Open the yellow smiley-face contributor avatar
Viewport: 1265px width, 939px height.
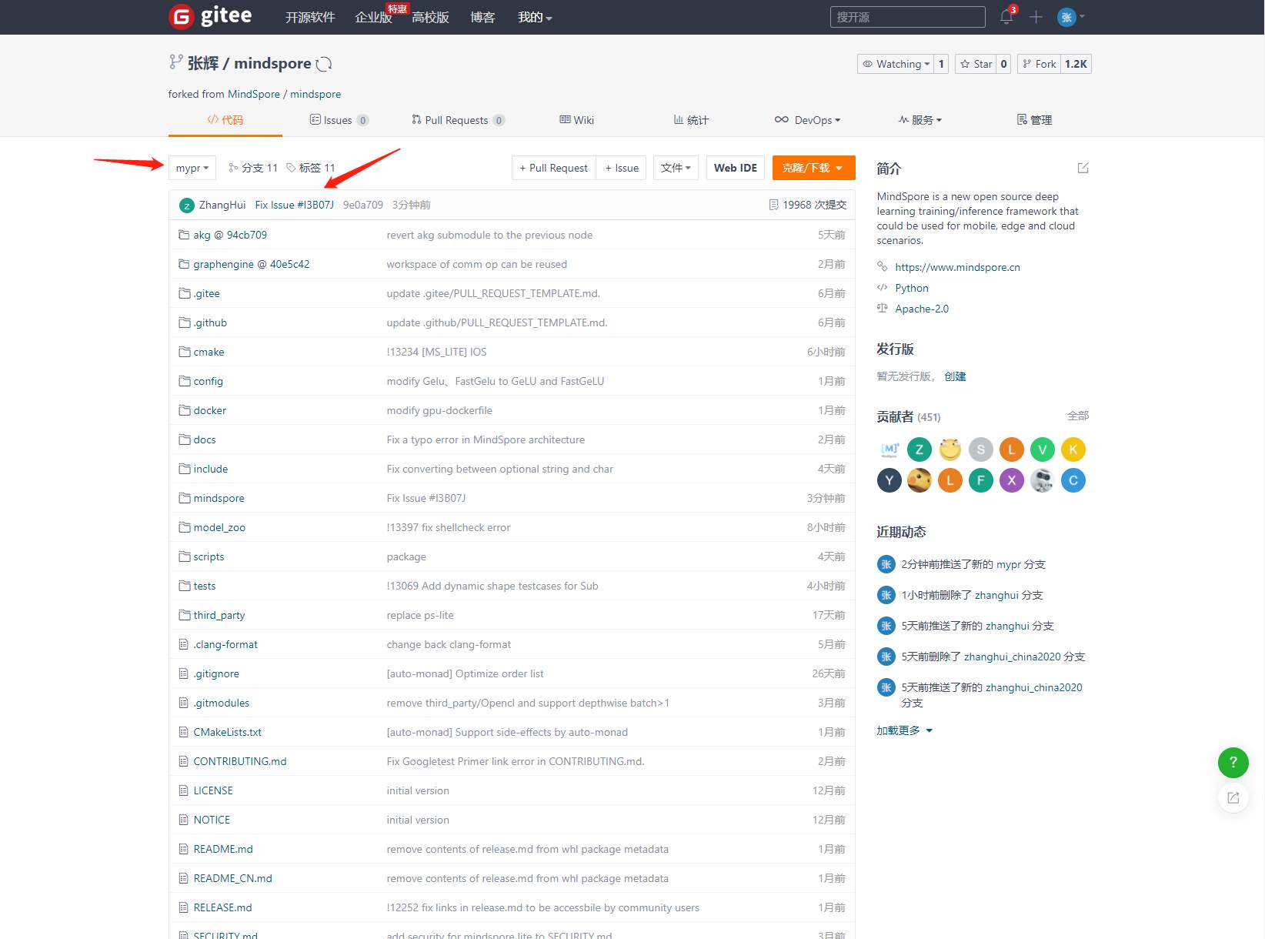[x=950, y=449]
